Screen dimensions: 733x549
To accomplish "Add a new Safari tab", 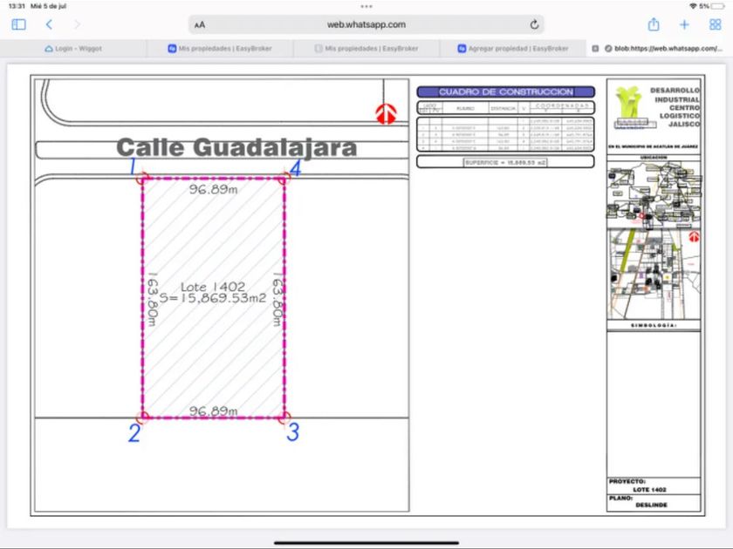I will pos(684,24).
